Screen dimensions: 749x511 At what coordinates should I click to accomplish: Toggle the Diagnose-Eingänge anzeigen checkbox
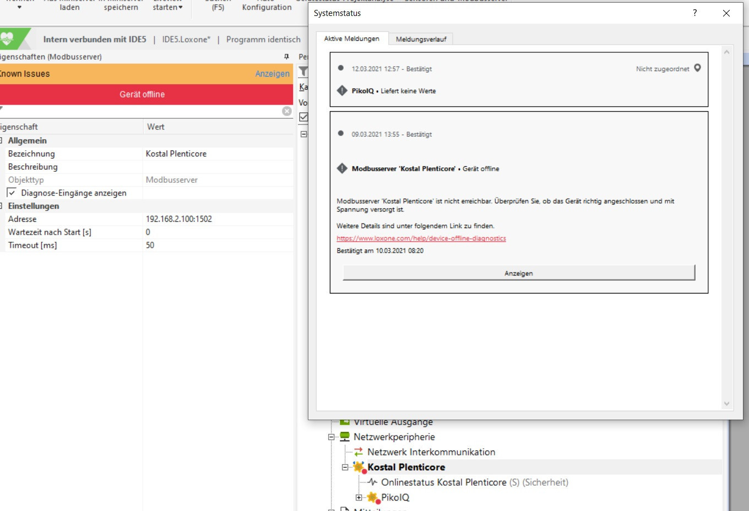tap(12, 193)
